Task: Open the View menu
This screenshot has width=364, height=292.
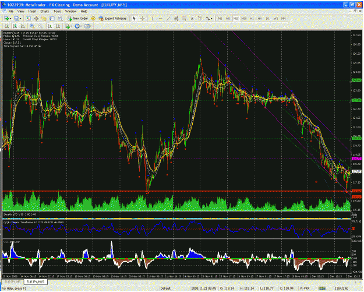Action: coord(20,11)
